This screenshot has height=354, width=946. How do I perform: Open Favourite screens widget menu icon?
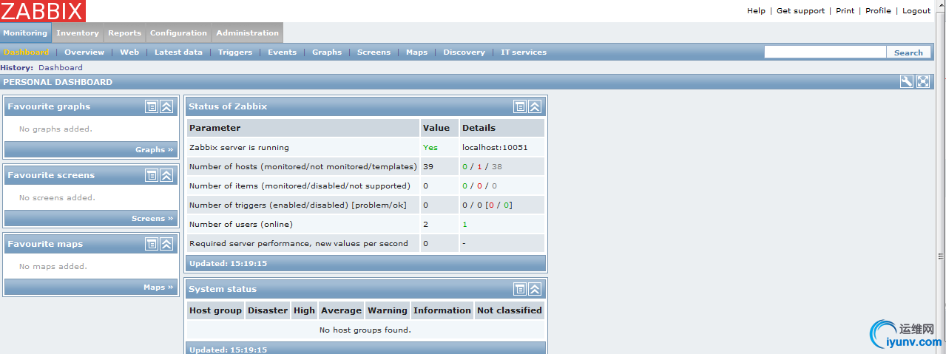point(151,175)
